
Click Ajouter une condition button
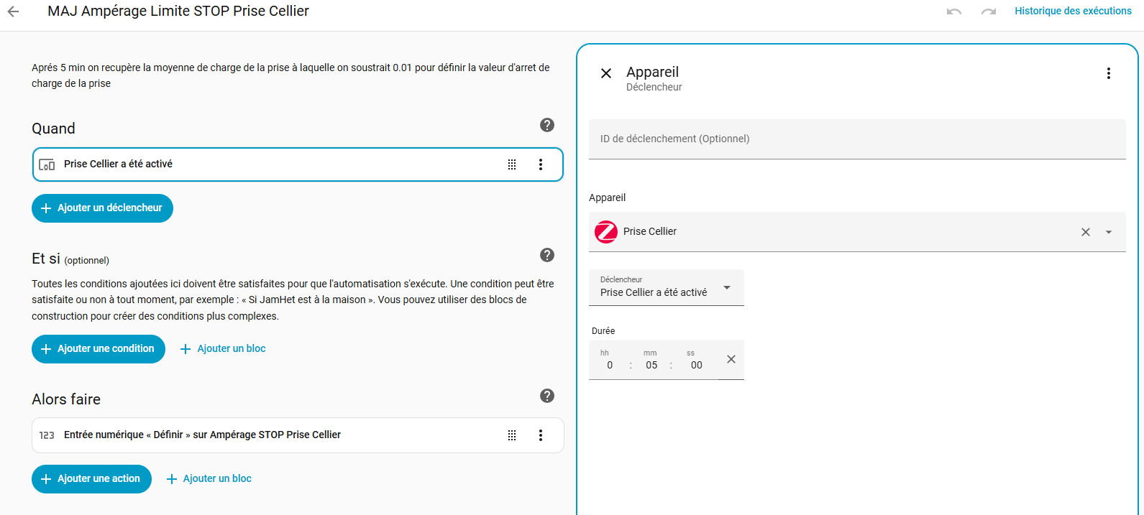click(x=99, y=349)
